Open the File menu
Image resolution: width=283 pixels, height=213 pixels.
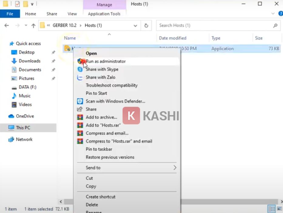pyautogui.click(x=10, y=14)
